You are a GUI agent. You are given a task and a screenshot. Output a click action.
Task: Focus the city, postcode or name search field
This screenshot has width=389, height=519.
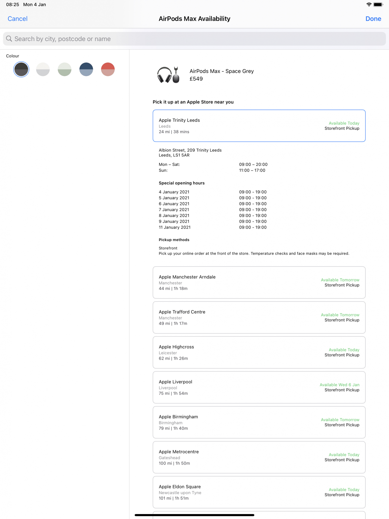[x=195, y=39]
